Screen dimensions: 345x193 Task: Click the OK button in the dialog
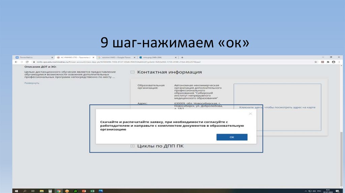click(x=232, y=137)
